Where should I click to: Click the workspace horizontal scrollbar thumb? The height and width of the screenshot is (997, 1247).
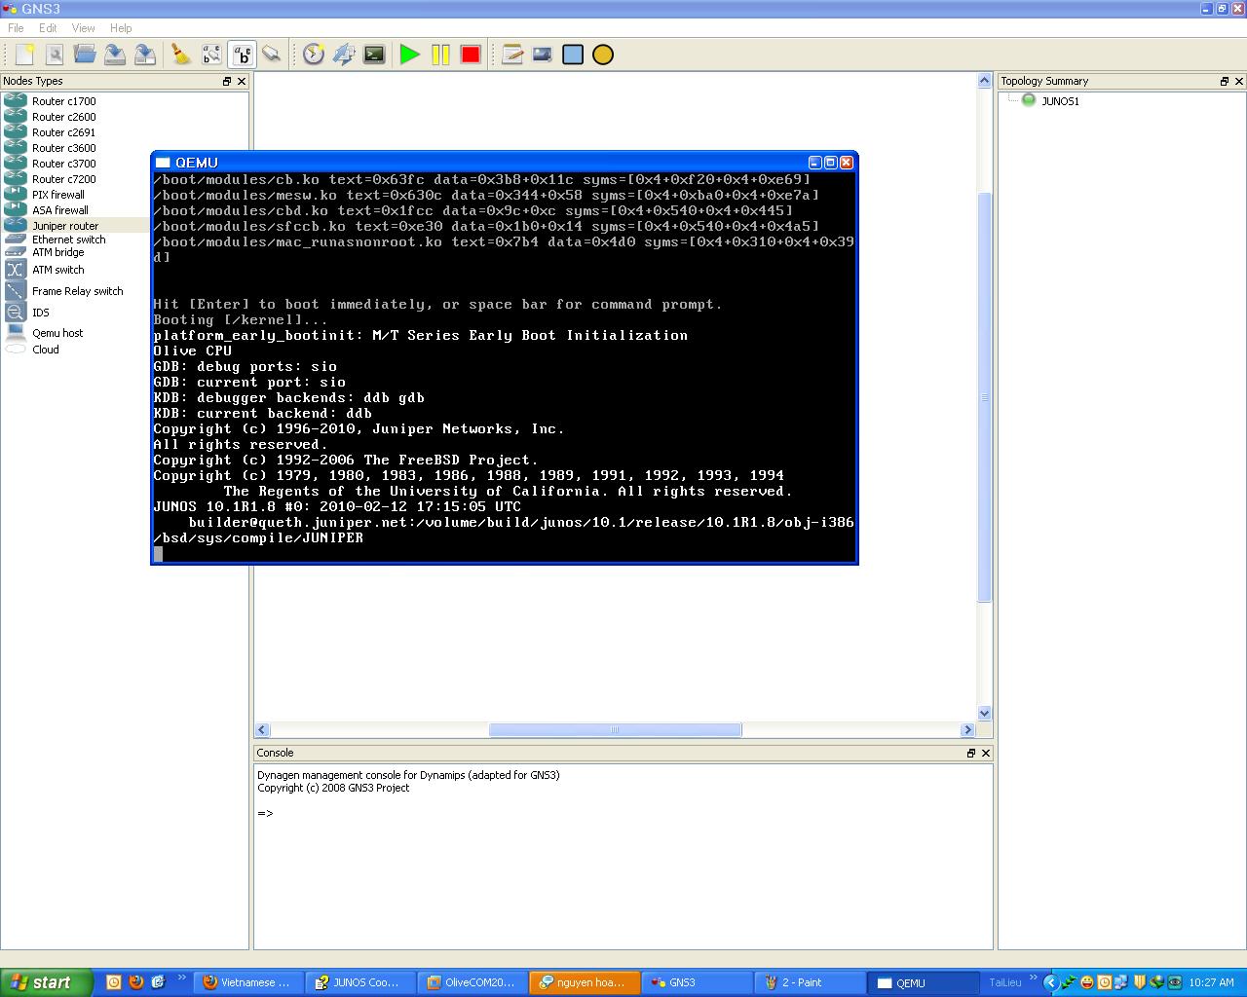click(615, 730)
